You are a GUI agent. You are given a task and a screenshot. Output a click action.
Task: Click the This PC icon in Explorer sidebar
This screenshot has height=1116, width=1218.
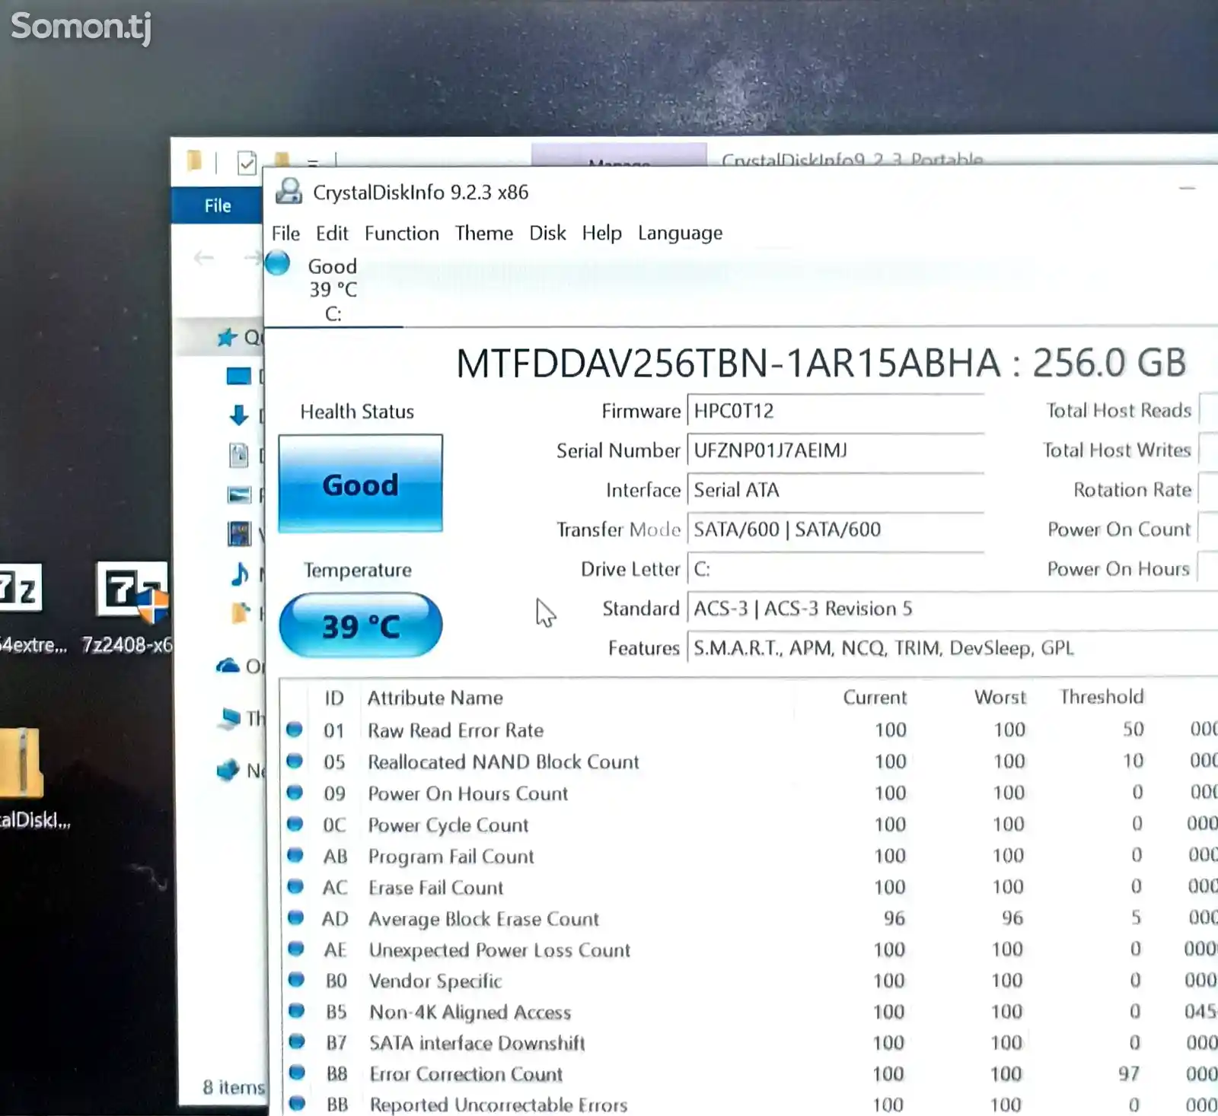pyautogui.click(x=229, y=717)
